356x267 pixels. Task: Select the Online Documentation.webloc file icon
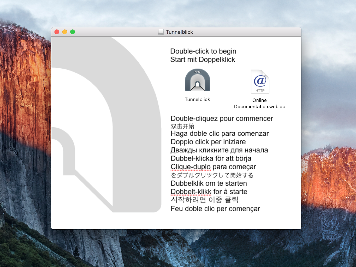tap(260, 82)
